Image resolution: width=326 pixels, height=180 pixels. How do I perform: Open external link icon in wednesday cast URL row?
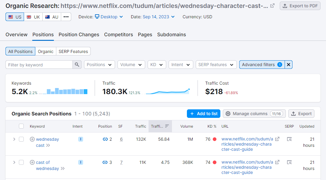click(277, 139)
